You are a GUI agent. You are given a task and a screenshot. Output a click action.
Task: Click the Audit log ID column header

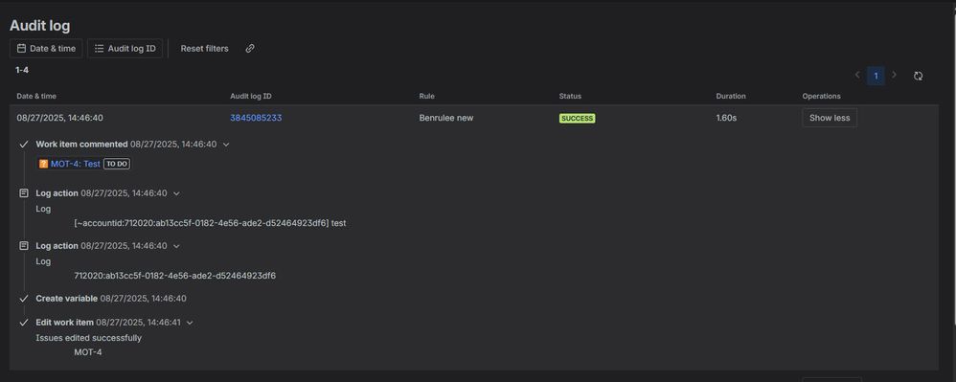point(251,97)
